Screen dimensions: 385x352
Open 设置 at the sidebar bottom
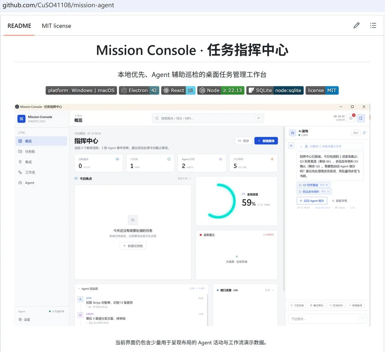(24, 319)
